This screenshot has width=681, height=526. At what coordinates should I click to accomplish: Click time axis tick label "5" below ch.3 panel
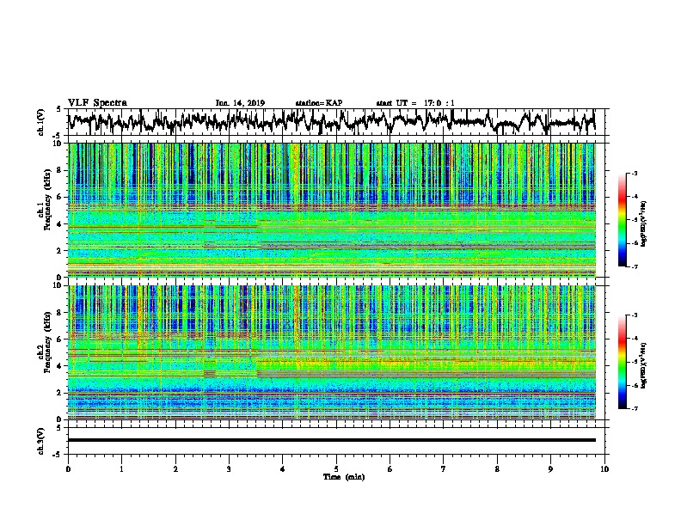(x=336, y=469)
